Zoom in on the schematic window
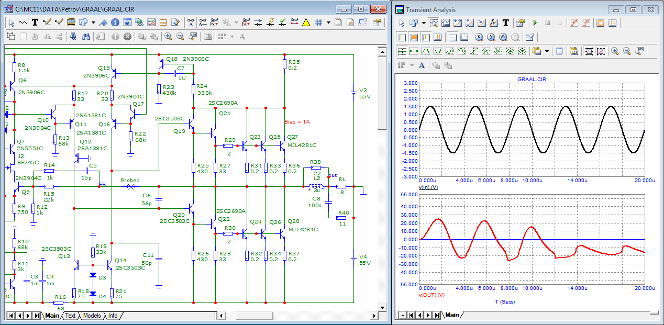Image resolution: width=664 pixels, height=325 pixels. [x=168, y=37]
